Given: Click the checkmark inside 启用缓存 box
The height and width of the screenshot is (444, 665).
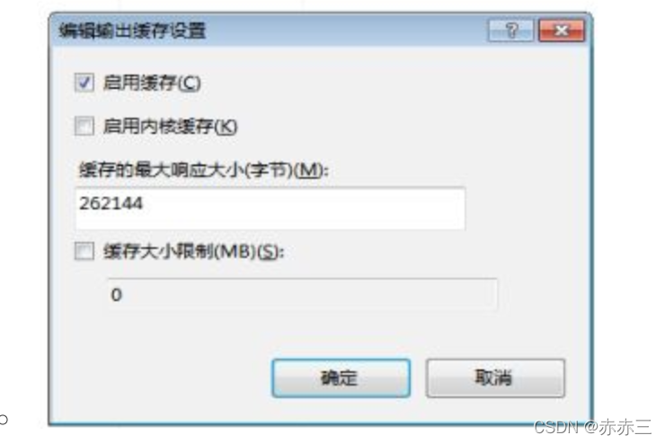Looking at the screenshot, I should point(84,83).
